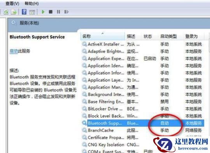Select the Application Information service row
The image size is (210, 153).
pos(143,73)
